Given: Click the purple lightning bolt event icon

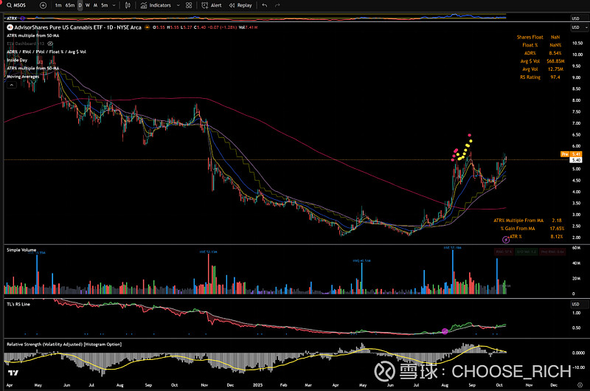Looking at the screenshot, I should (x=506, y=239).
